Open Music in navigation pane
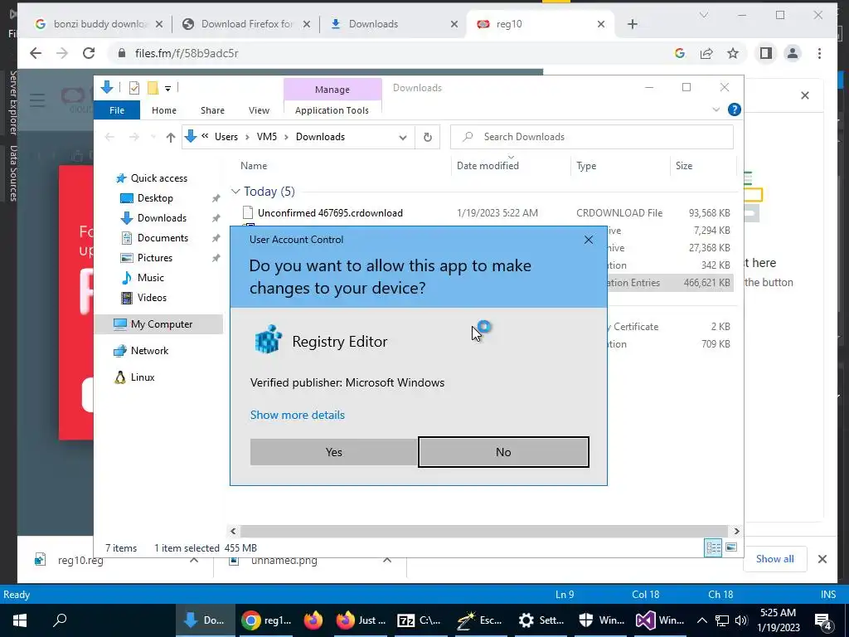 [x=151, y=278]
